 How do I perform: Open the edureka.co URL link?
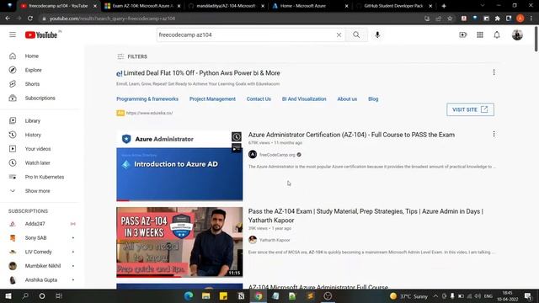(x=149, y=113)
